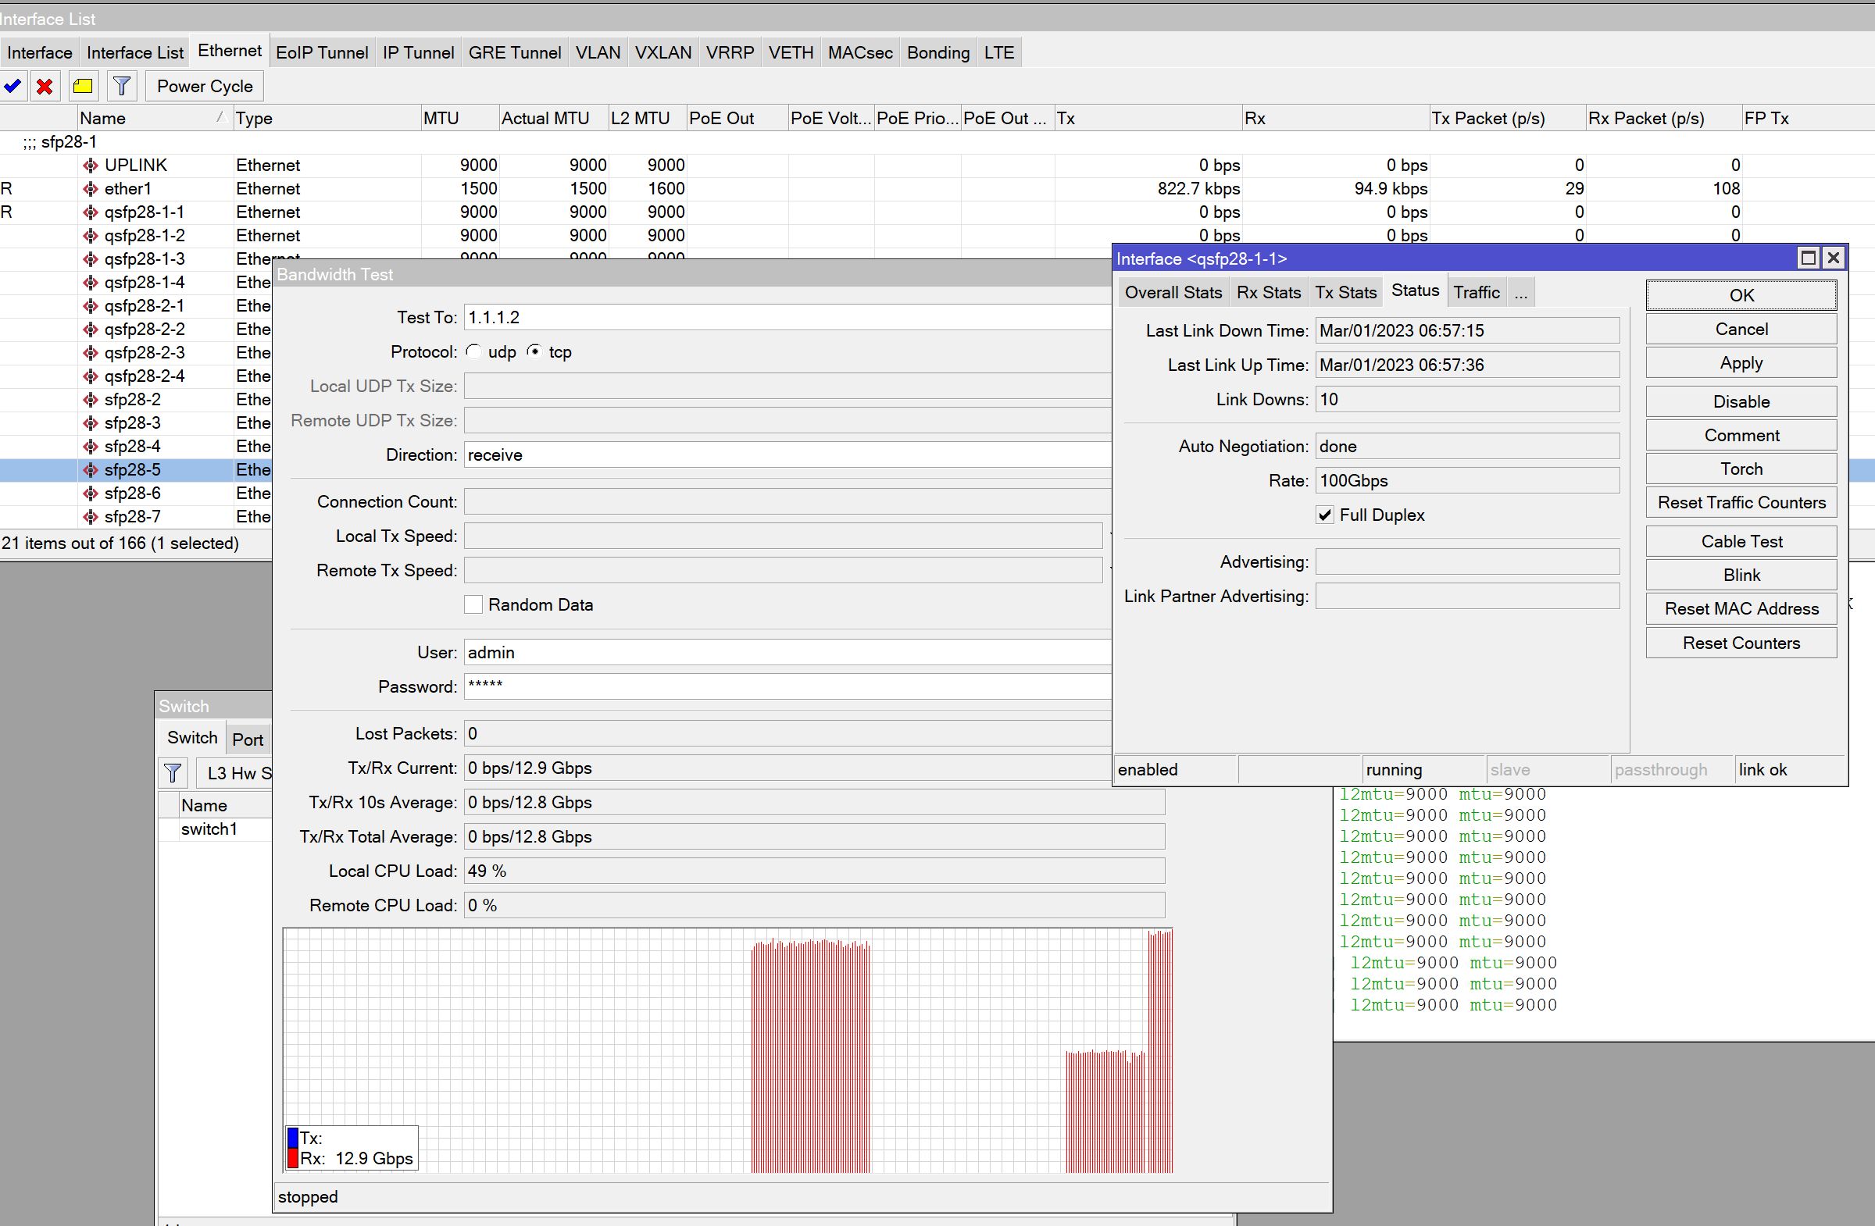Image resolution: width=1875 pixels, height=1226 pixels.
Task: Maximize the Interface qsfp28-1-1 dialog
Action: (x=1808, y=258)
